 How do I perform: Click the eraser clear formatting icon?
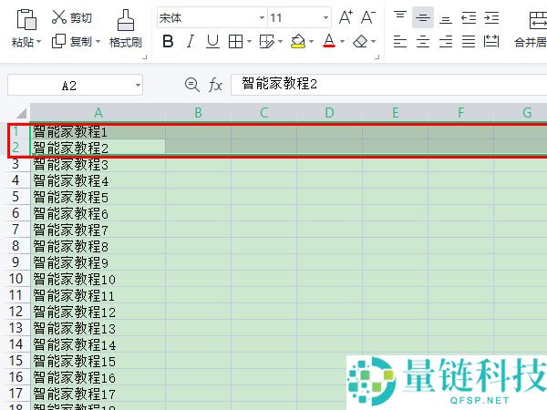360,42
